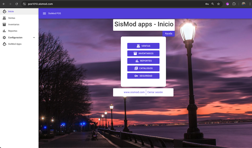Open Ventas from the sidebar

click(19, 18)
